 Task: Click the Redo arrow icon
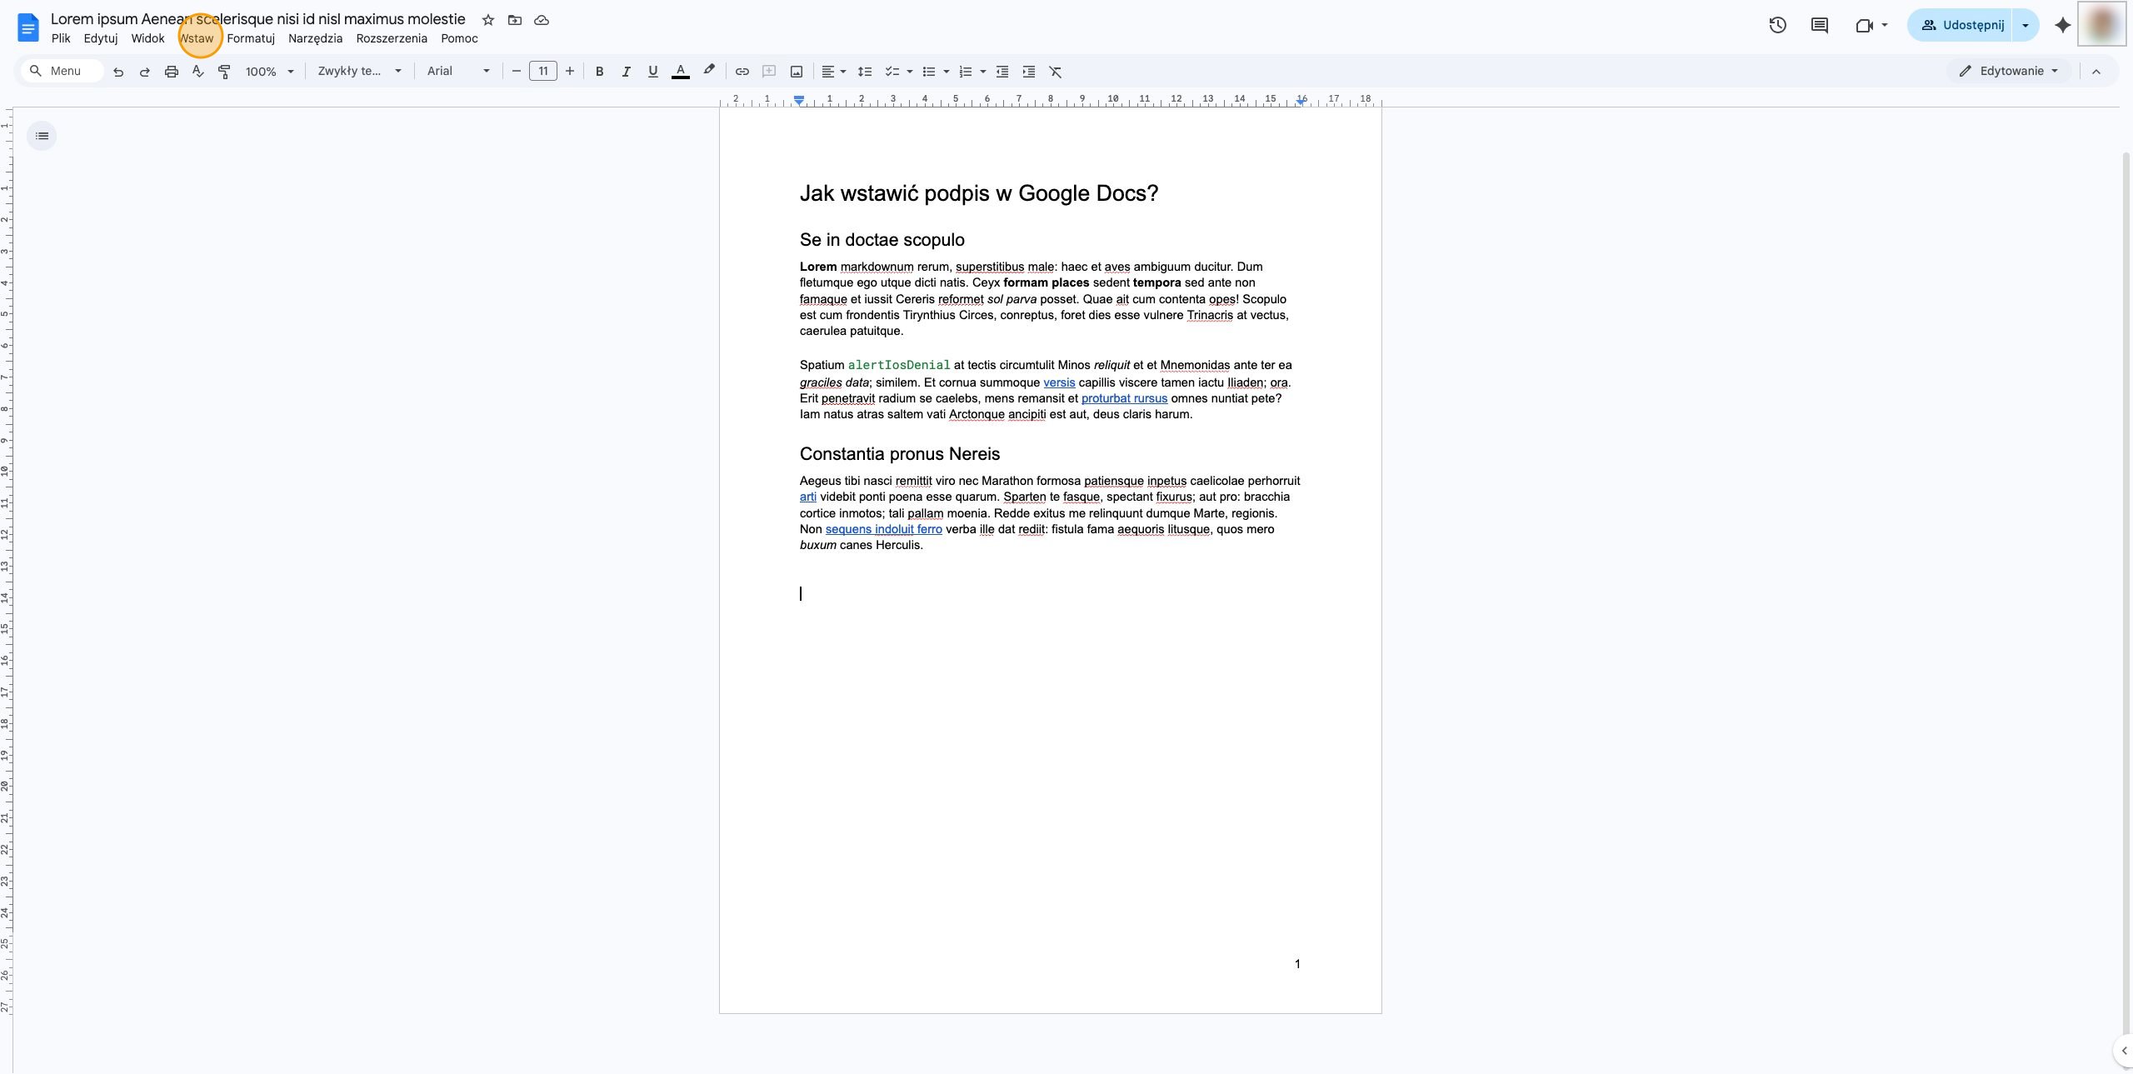(x=145, y=72)
